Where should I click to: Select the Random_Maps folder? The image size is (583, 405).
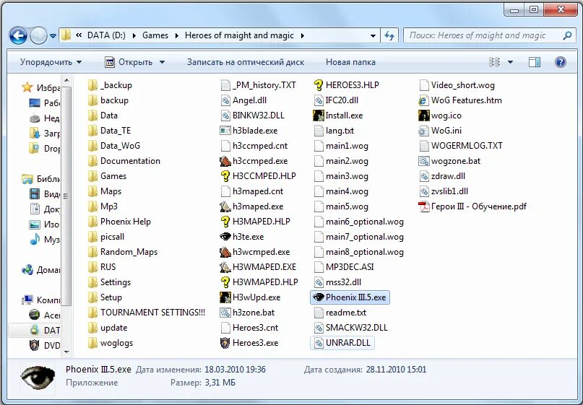point(123,252)
